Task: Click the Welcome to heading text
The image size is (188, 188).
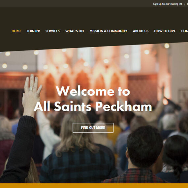Action: click(x=93, y=91)
